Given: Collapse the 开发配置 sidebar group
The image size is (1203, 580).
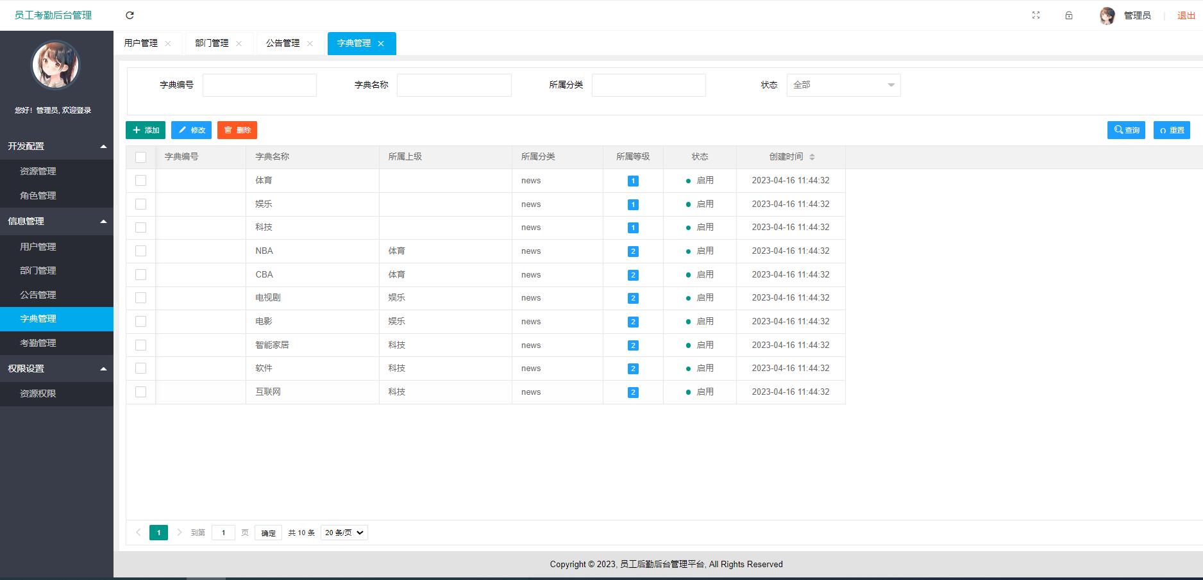Looking at the screenshot, I should coord(56,147).
